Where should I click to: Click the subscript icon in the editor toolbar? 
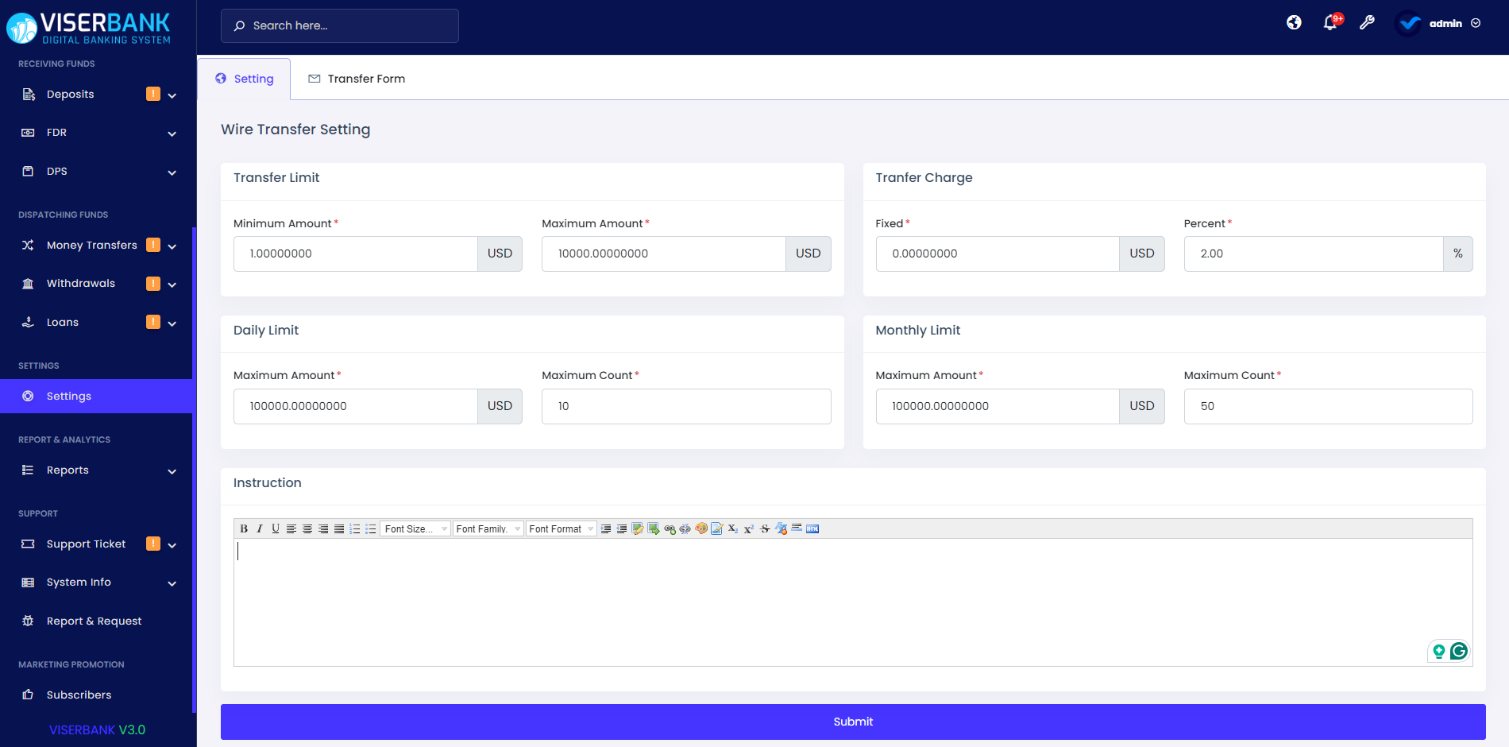point(731,528)
